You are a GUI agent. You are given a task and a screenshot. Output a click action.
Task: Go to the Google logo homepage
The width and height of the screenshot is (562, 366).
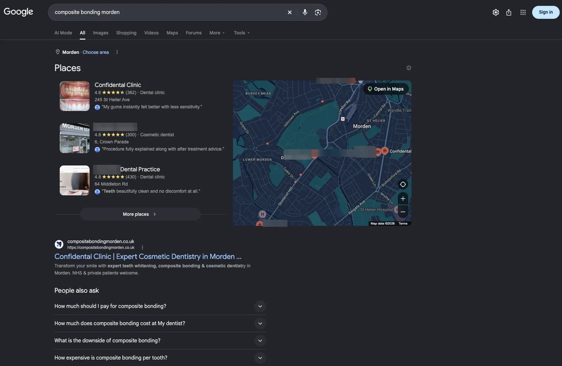point(18,12)
